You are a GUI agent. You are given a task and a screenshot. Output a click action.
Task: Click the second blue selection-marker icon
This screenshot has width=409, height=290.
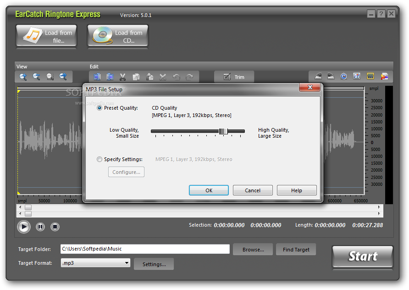coord(110,77)
